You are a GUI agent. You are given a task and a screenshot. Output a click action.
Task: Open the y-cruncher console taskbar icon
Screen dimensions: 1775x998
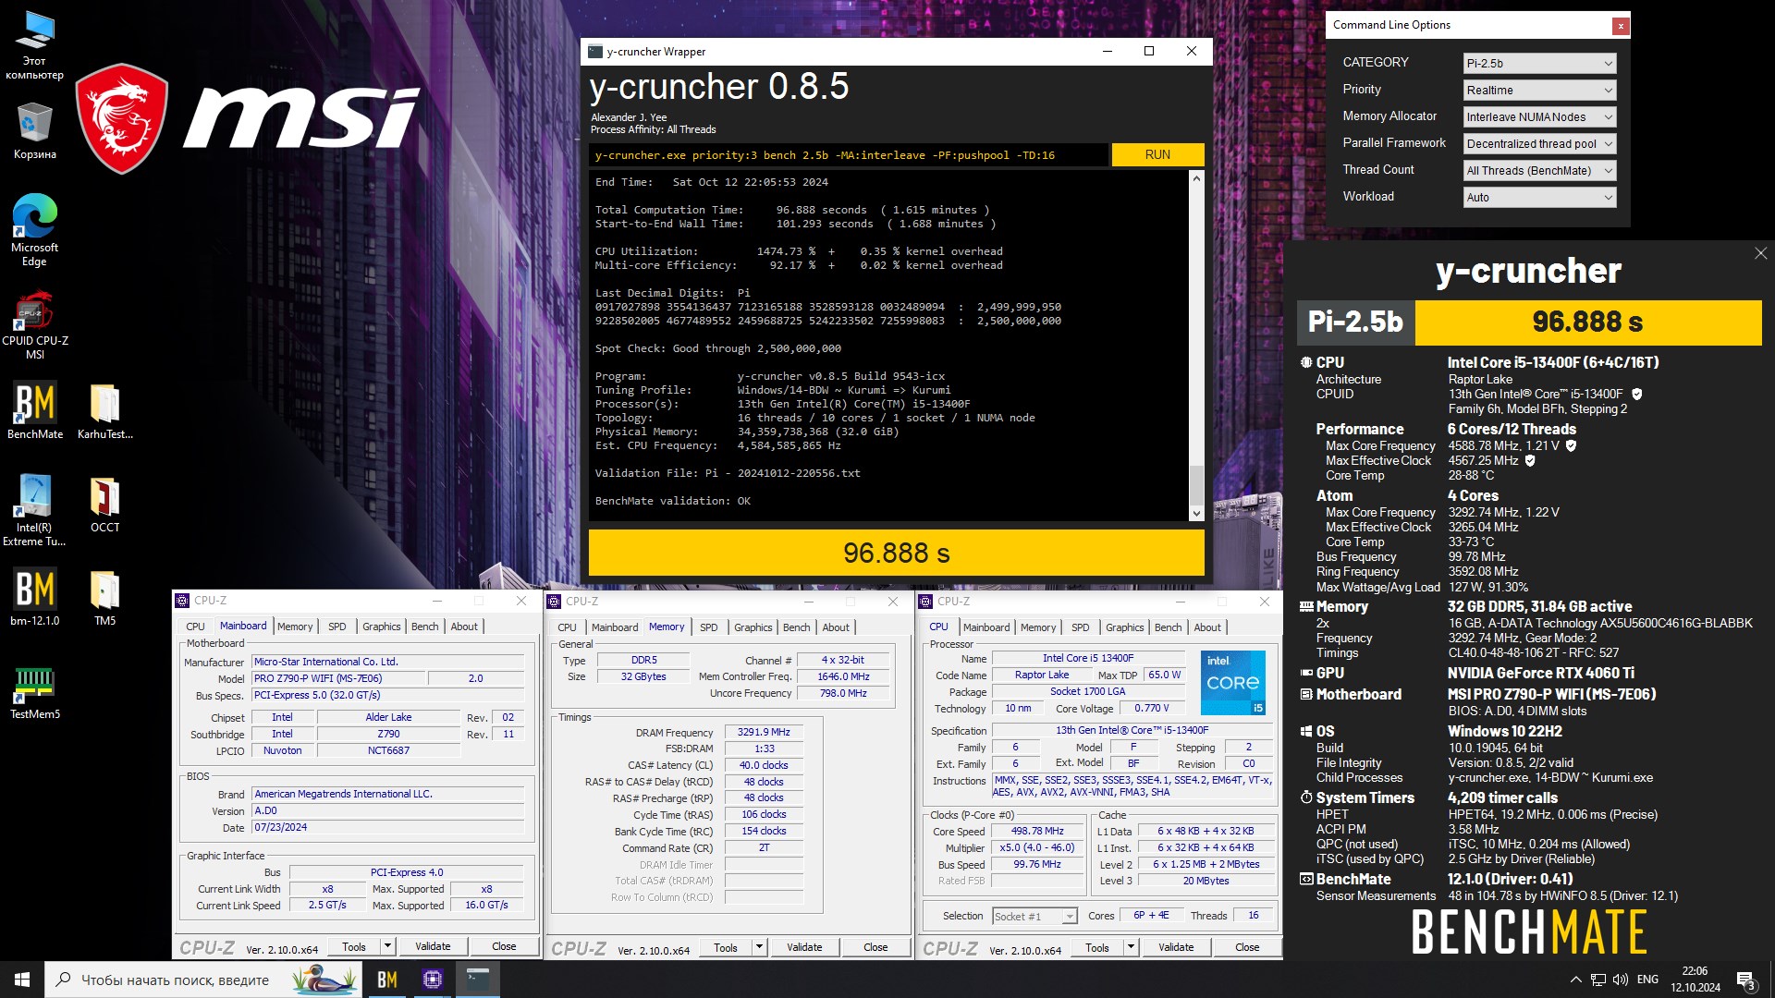[477, 980]
